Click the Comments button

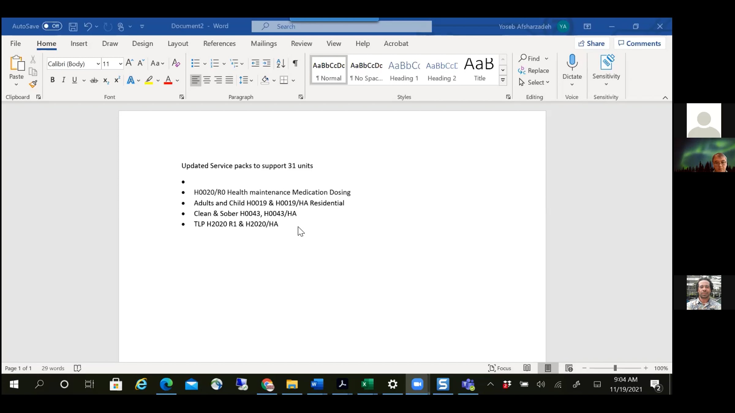[x=639, y=43]
